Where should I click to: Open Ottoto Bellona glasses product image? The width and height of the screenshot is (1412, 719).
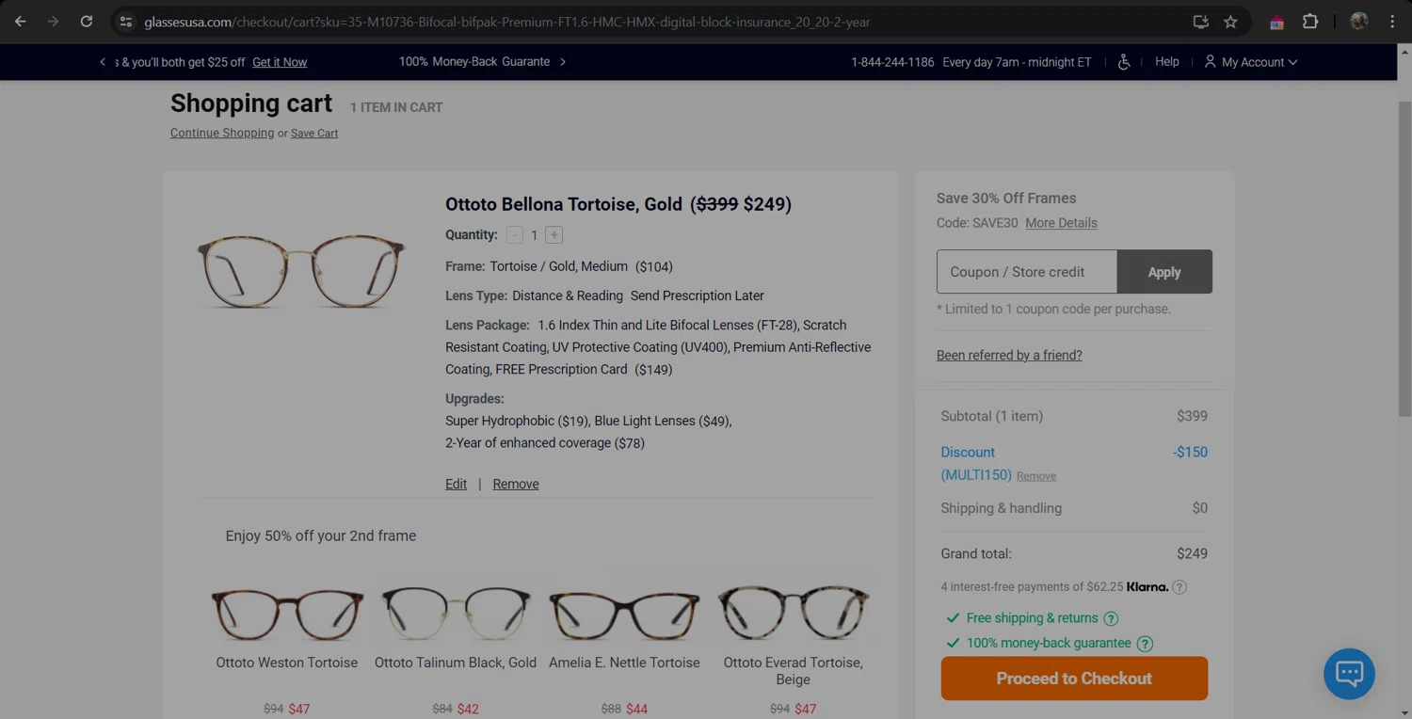pyautogui.click(x=301, y=271)
